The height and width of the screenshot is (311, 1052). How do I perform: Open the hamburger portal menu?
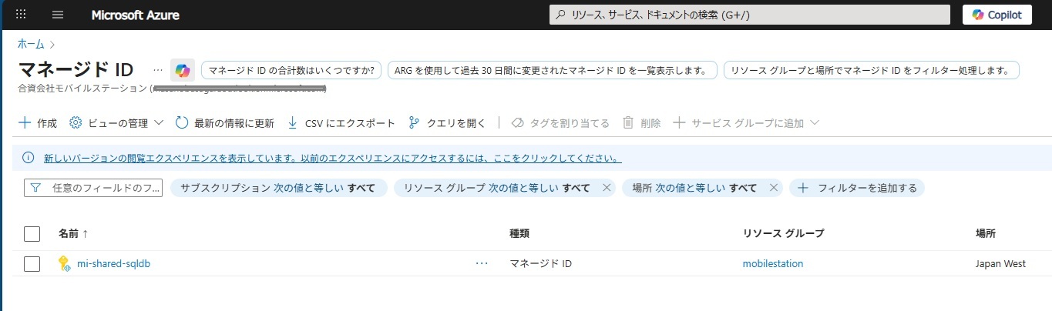click(x=58, y=15)
